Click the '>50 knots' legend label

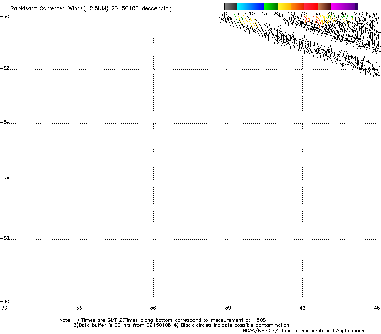point(367,13)
